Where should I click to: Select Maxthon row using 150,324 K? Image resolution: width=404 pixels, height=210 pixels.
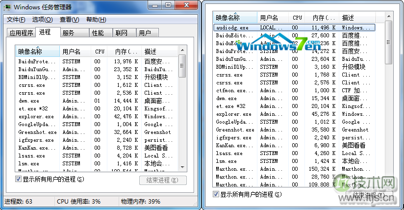(294, 169)
